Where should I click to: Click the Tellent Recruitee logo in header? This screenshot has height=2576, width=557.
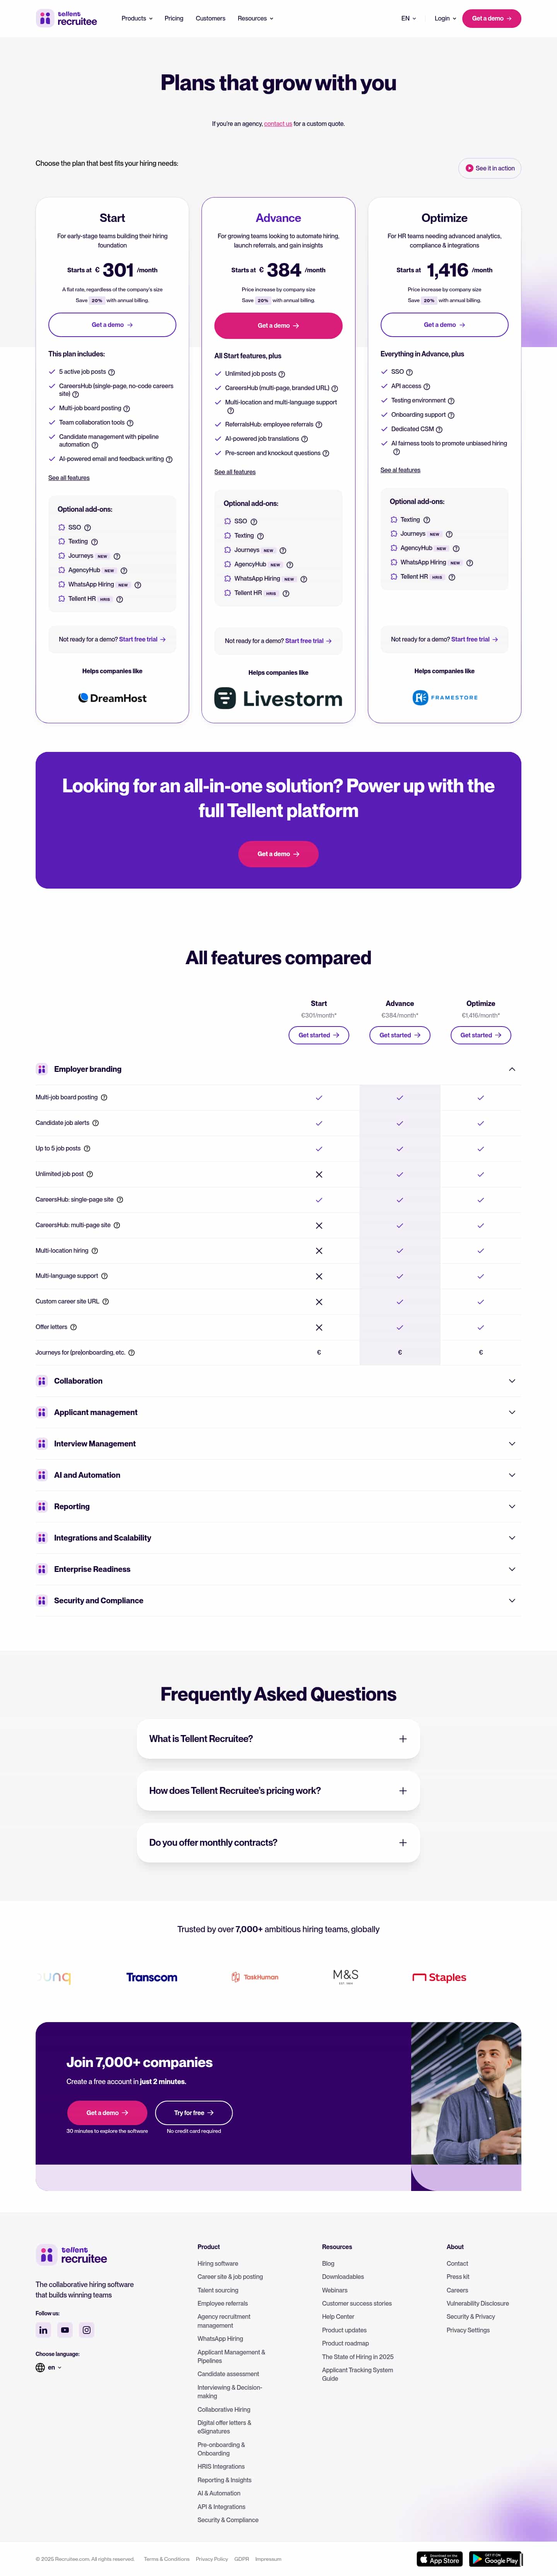67,18
